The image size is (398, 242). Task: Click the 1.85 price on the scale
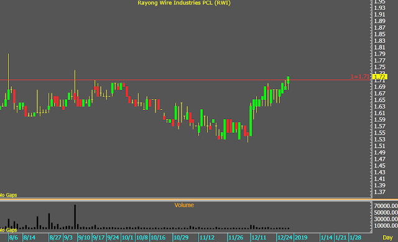(x=380, y=34)
